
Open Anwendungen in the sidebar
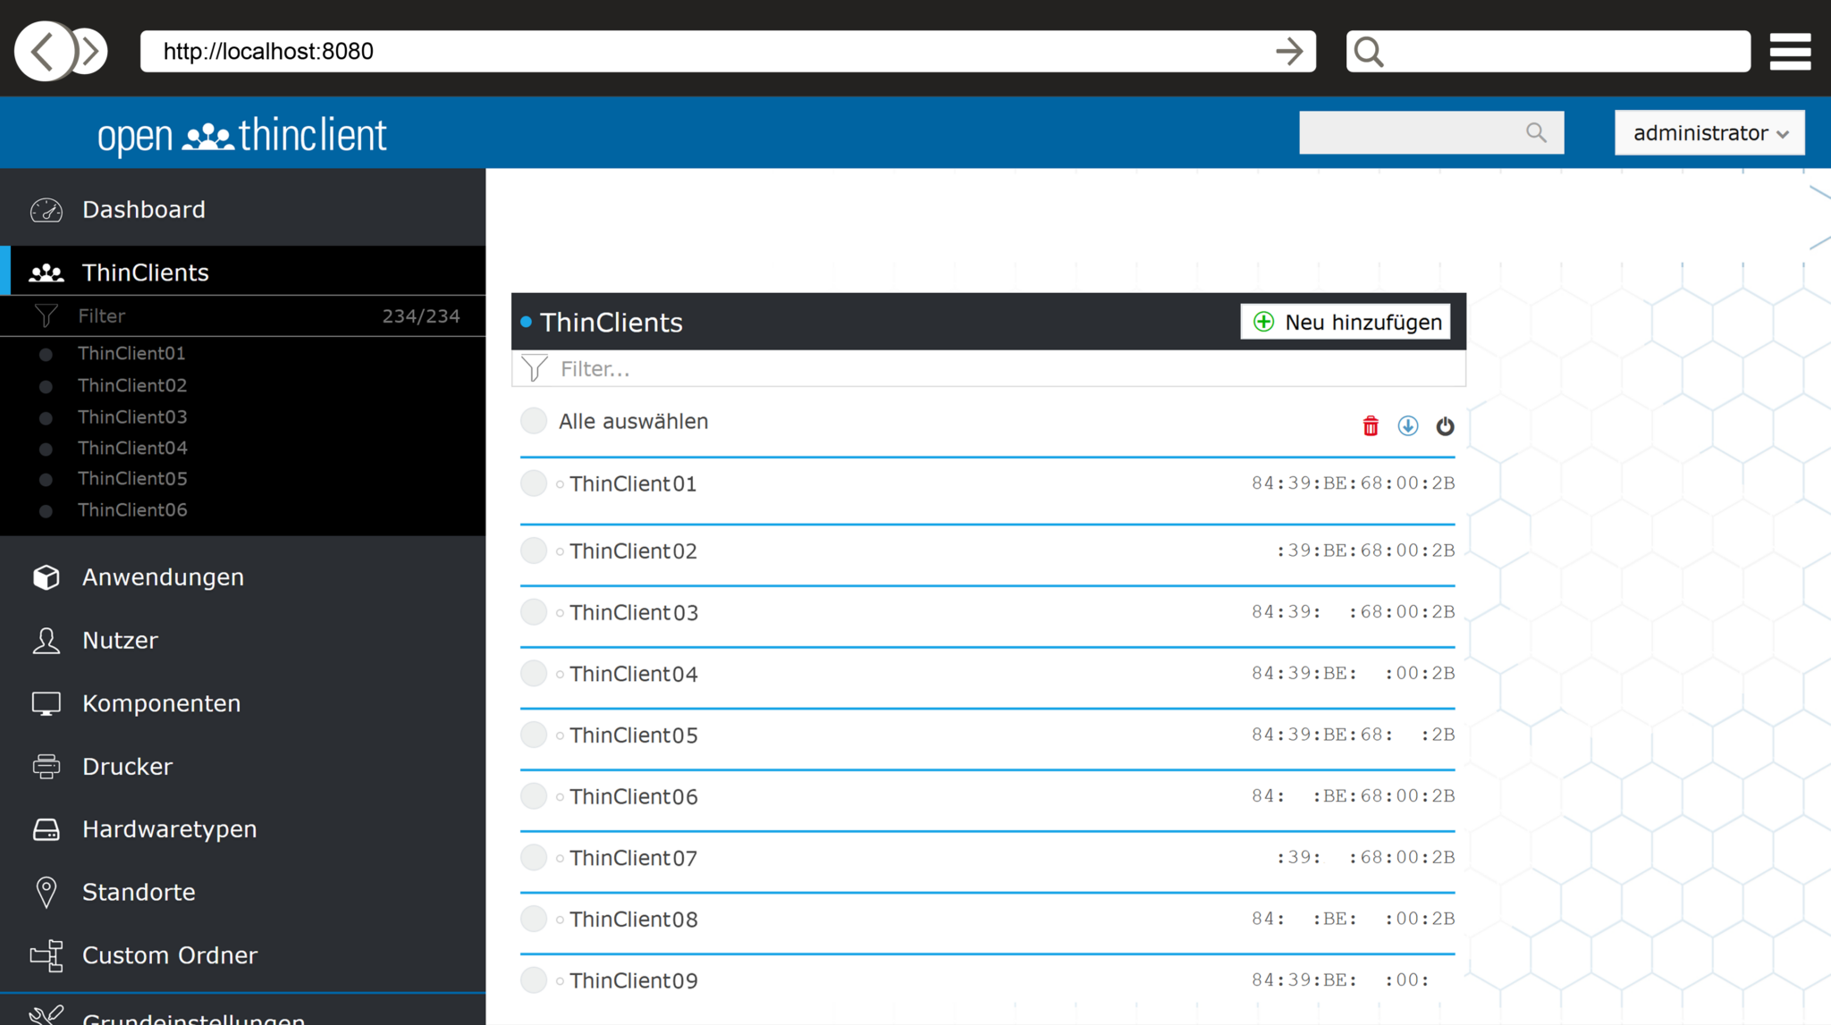pyautogui.click(x=163, y=576)
